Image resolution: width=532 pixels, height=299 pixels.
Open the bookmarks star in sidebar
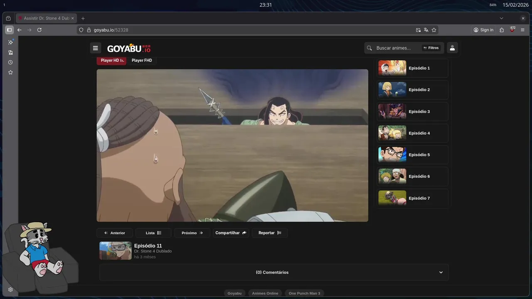[10, 72]
